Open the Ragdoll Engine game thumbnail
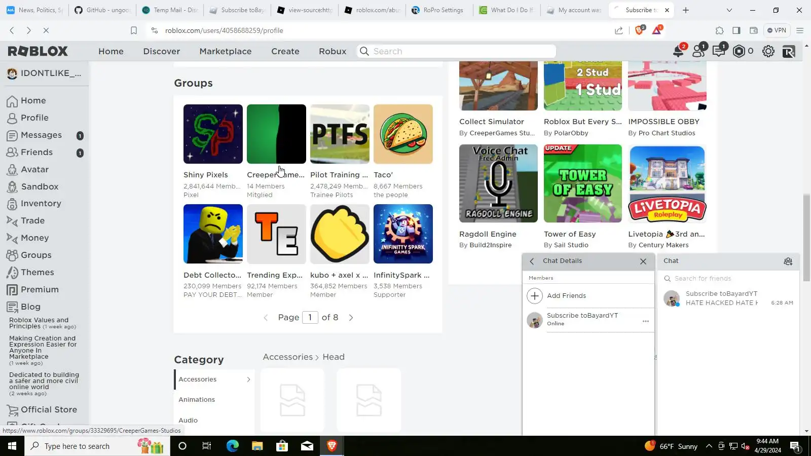Image resolution: width=811 pixels, height=456 pixels. click(x=498, y=183)
